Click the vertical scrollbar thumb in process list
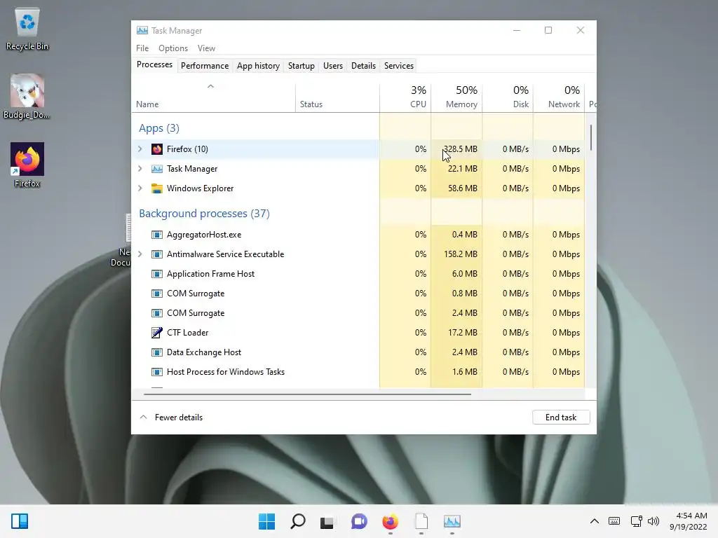Screen dimensions: 718x538 591,138
